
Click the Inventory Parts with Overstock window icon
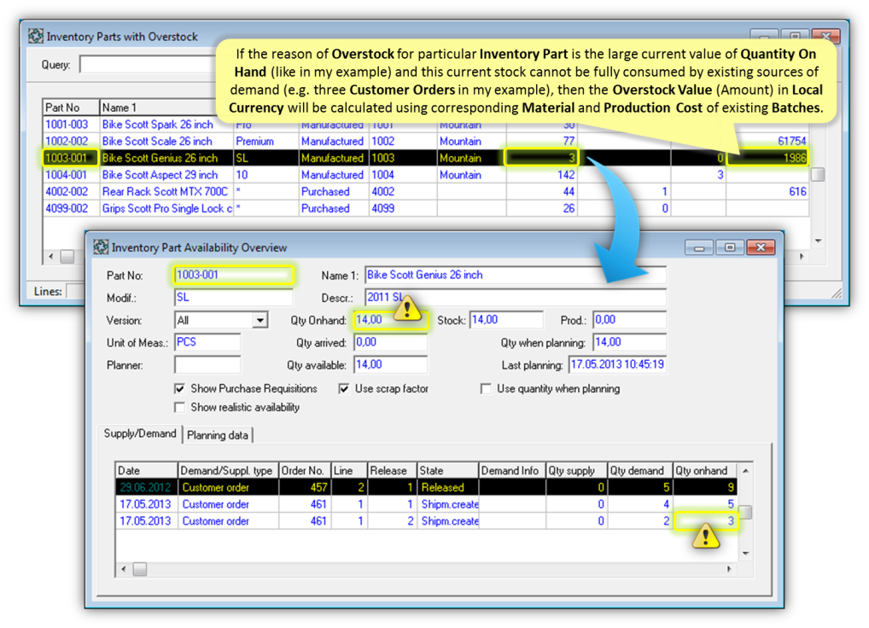pyautogui.click(x=36, y=36)
